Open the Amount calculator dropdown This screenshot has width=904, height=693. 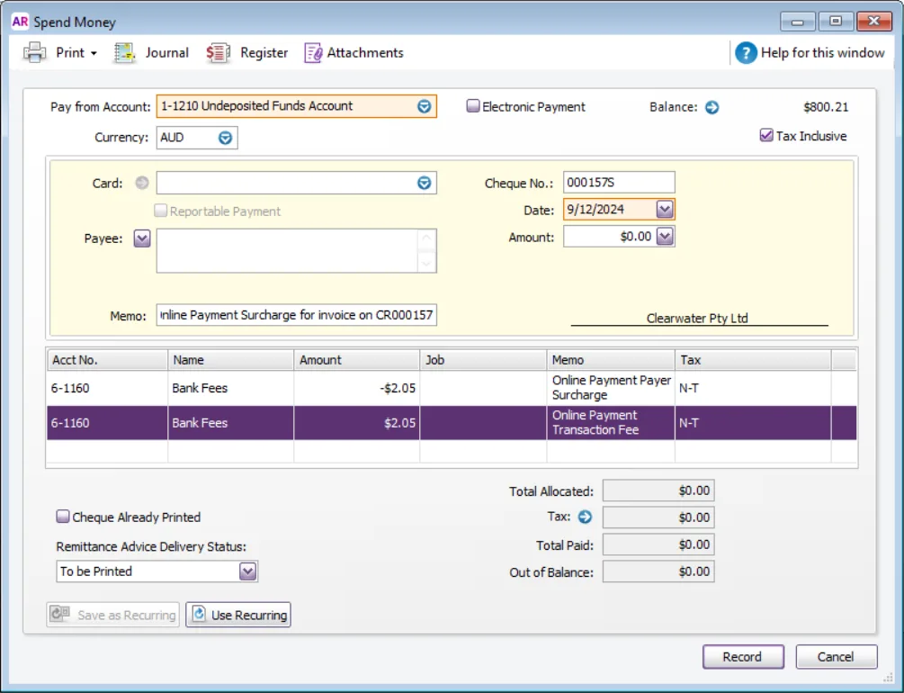coord(665,236)
